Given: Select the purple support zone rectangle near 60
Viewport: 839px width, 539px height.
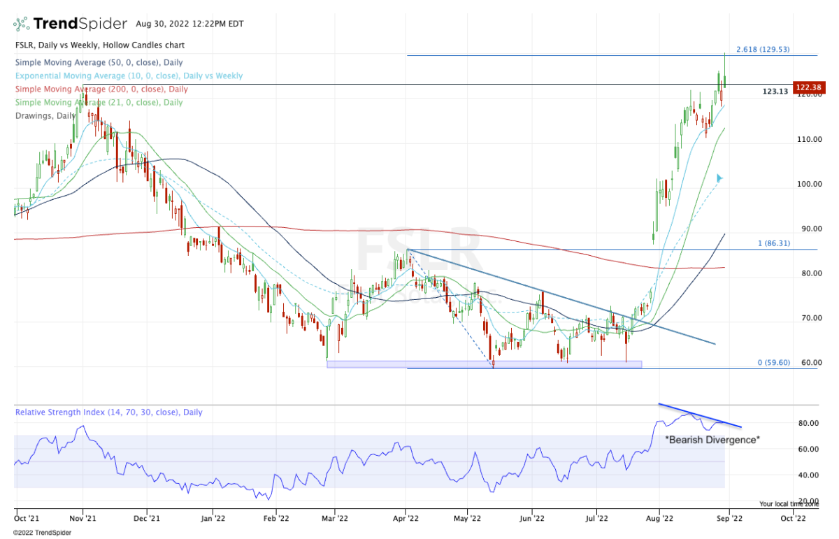Looking at the screenshot, I should coord(484,364).
